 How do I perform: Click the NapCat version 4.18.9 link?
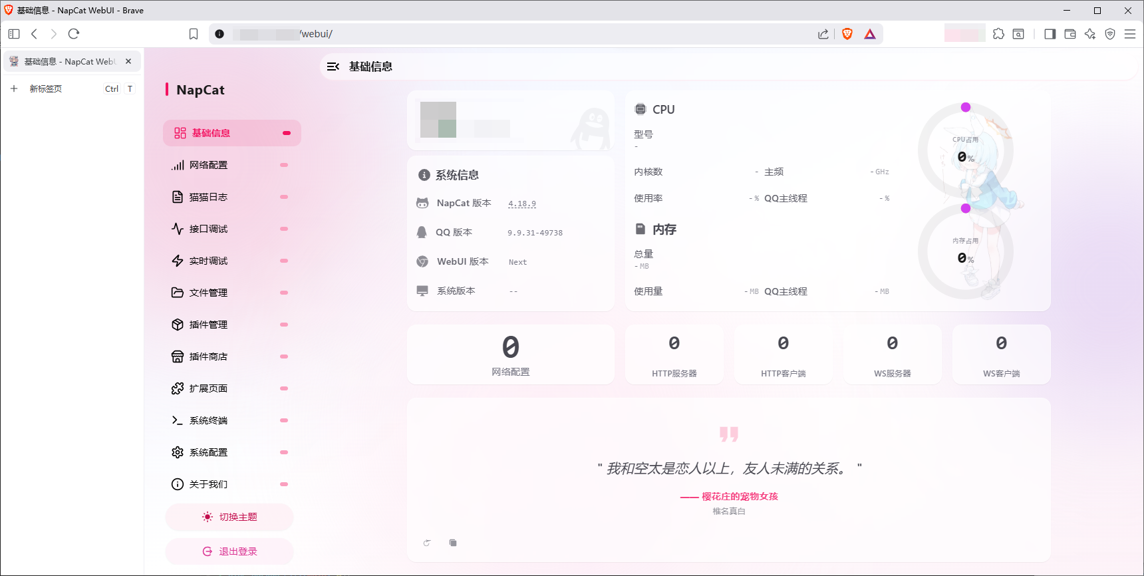pyautogui.click(x=522, y=204)
